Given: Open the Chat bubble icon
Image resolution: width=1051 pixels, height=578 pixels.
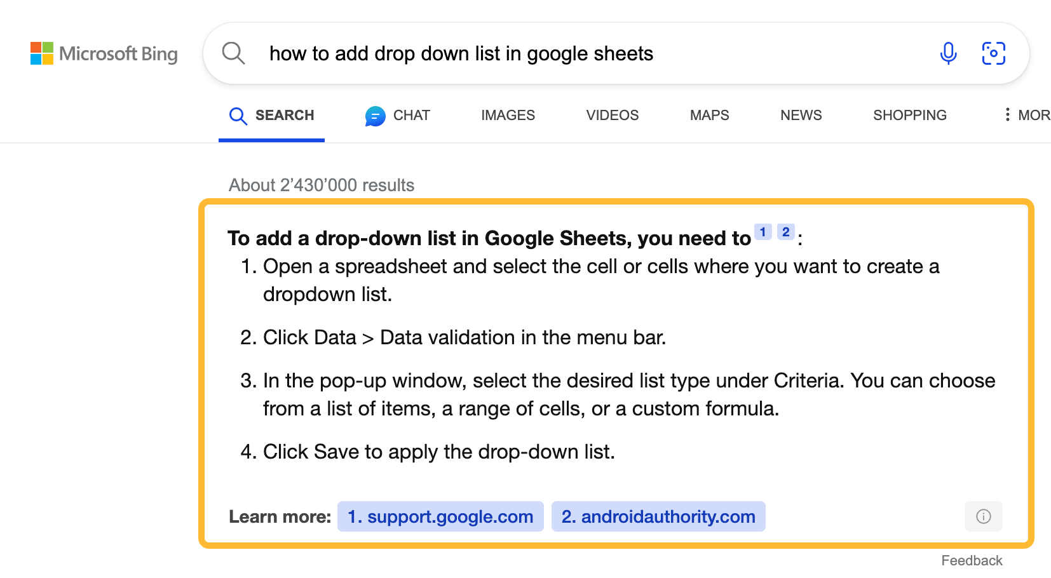Looking at the screenshot, I should [x=375, y=116].
